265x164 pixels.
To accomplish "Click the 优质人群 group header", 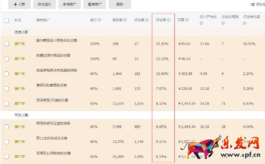I will [21, 32].
